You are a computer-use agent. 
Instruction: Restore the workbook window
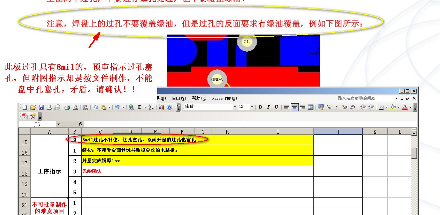tap(407, 98)
